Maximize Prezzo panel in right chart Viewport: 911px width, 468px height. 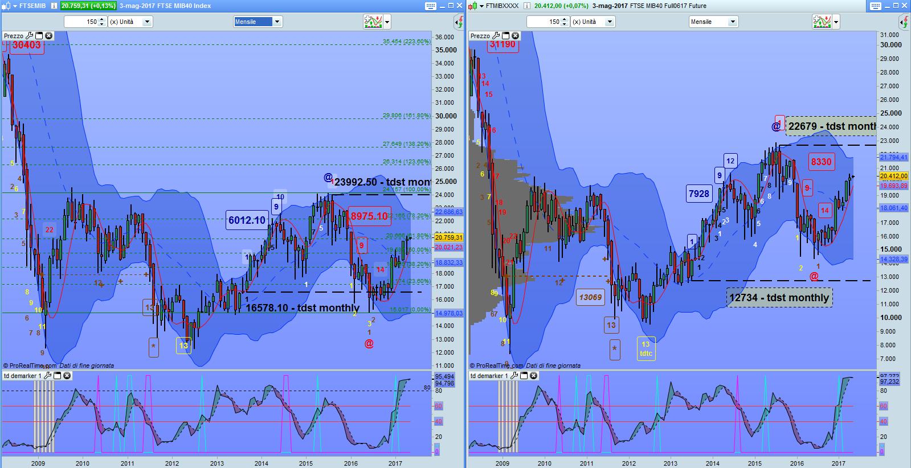506,35
